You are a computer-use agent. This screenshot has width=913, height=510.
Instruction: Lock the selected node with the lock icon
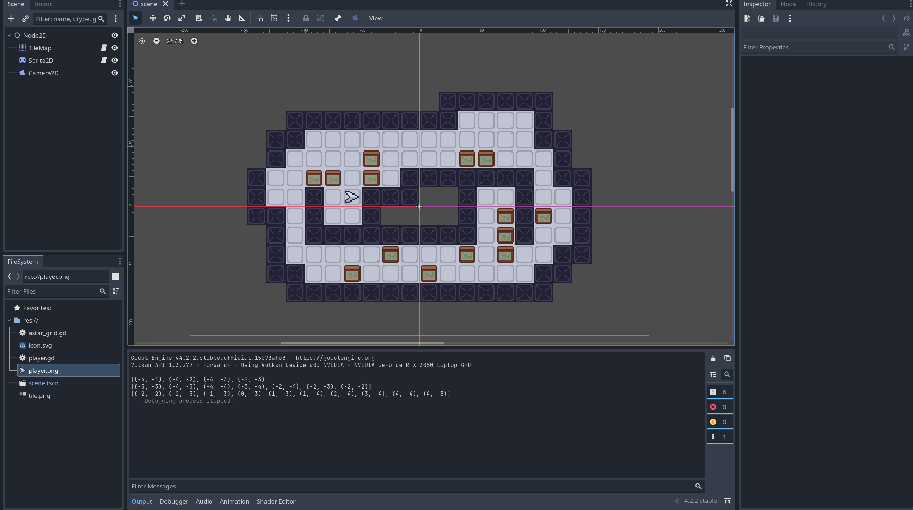(x=306, y=18)
